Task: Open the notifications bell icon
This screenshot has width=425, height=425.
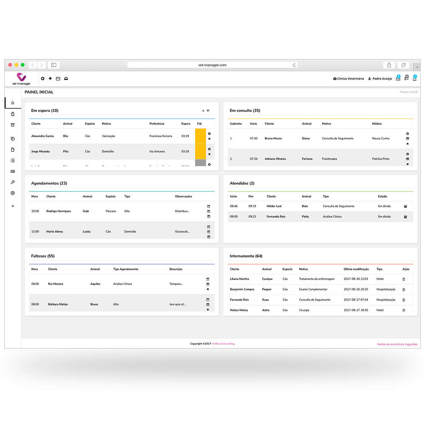Action: coord(414,79)
